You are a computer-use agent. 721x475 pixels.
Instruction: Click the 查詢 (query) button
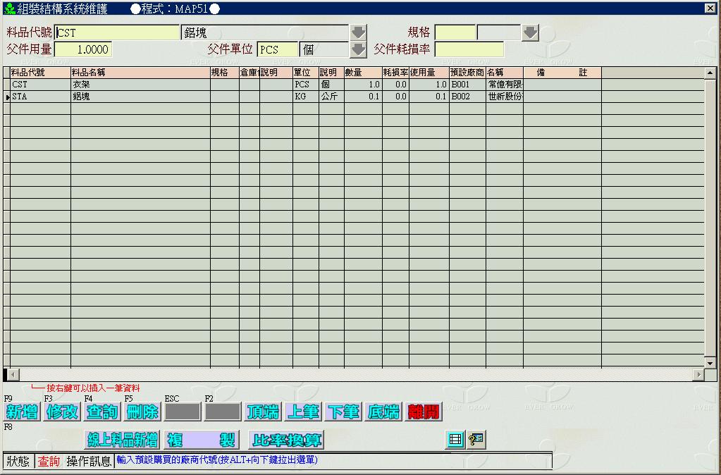(x=102, y=412)
